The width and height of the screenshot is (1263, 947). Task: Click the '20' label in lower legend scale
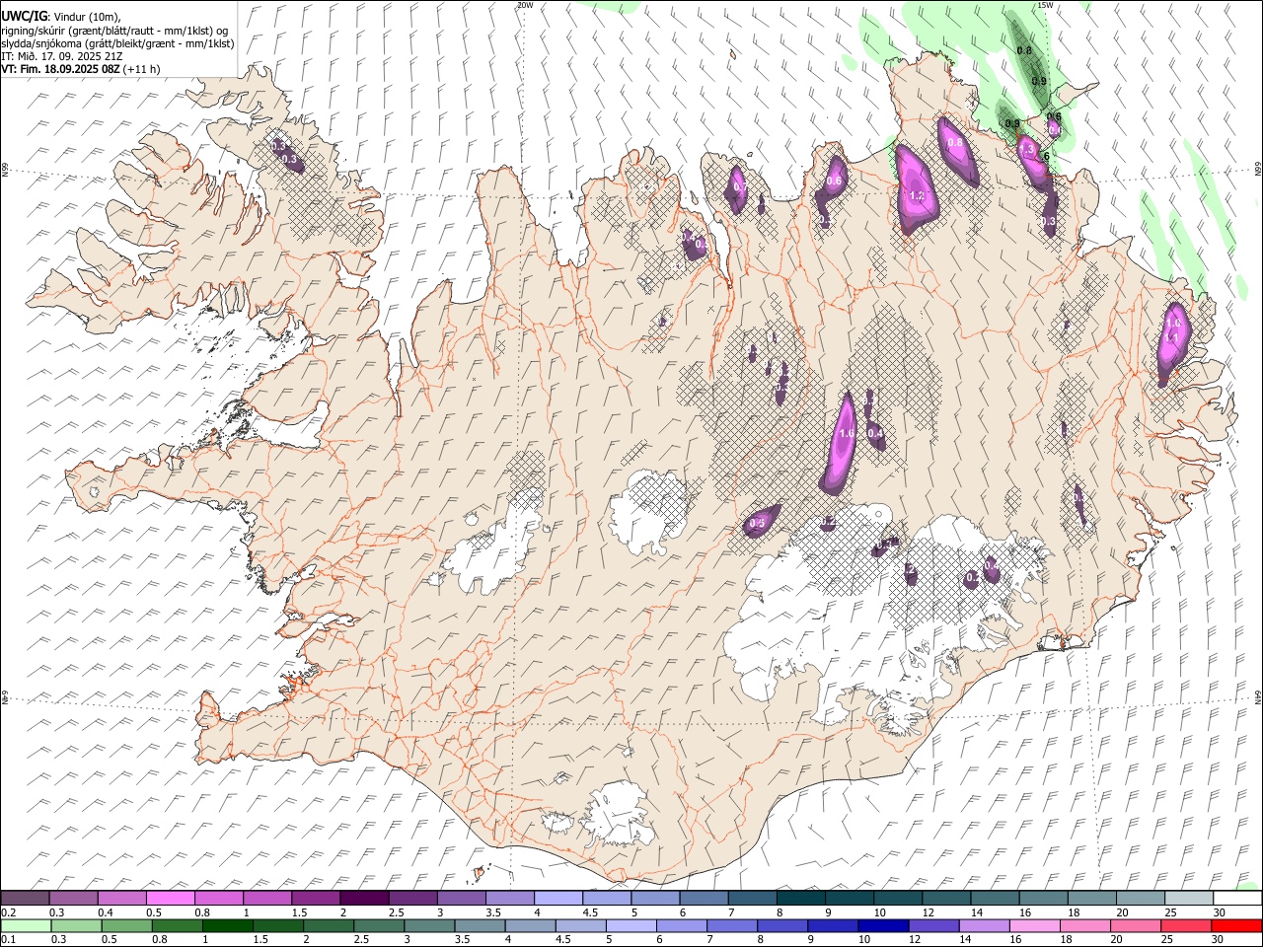pyautogui.click(x=1116, y=940)
